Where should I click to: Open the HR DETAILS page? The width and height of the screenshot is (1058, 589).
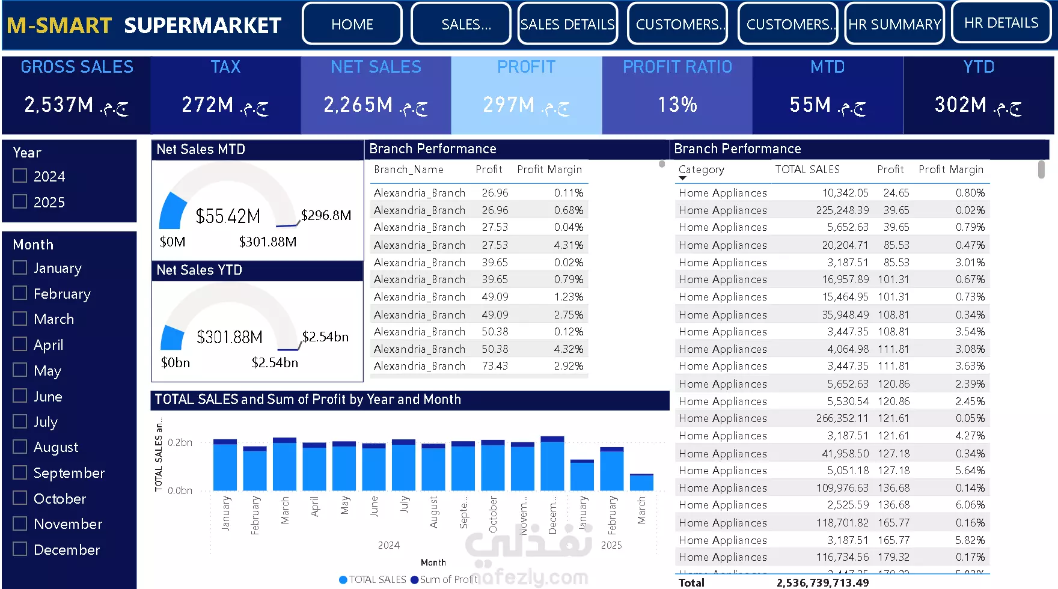point(1001,23)
